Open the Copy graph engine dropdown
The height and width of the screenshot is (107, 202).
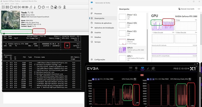pos(177,20)
